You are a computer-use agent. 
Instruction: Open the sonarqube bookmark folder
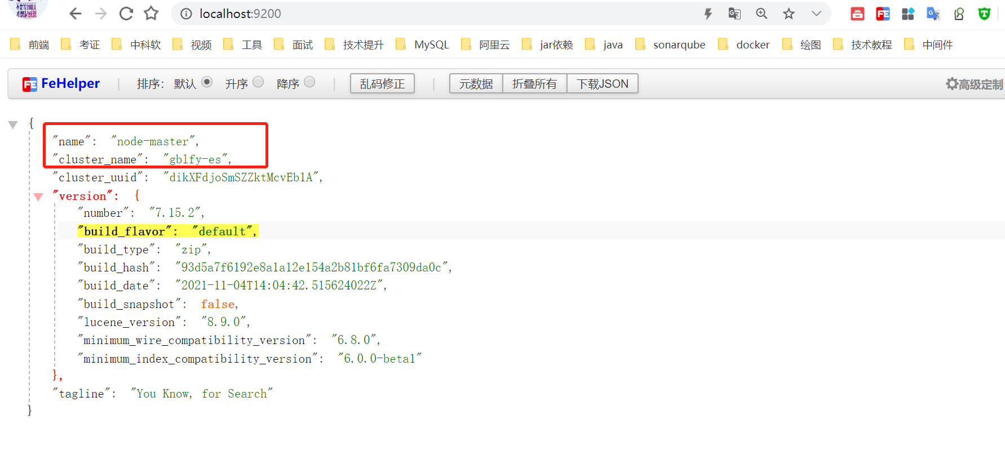[x=670, y=44]
